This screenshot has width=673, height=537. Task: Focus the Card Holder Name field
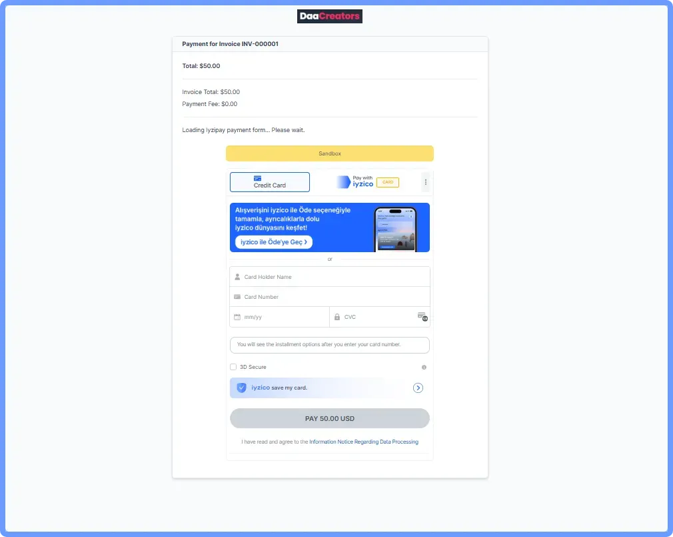pos(330,277)
